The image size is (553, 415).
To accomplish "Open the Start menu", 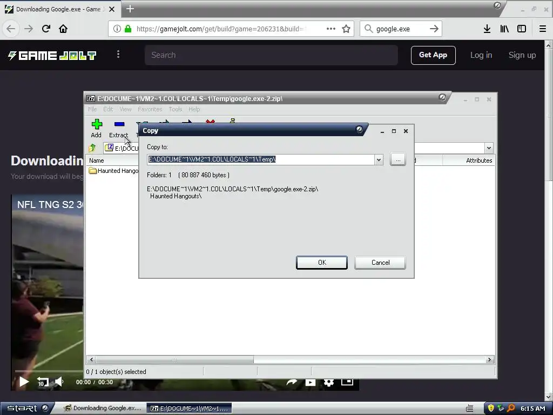I will click(x=27, y=408).
